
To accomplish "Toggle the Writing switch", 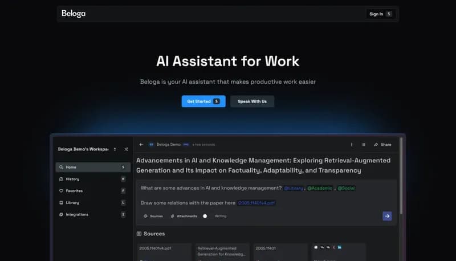I will coord(205,216).
